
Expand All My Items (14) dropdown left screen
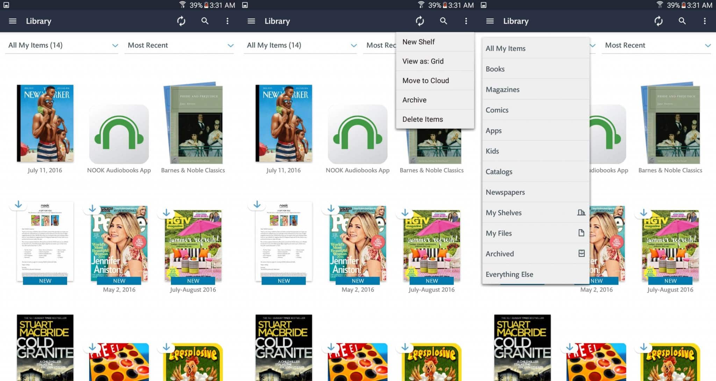[x=62, y=45]
